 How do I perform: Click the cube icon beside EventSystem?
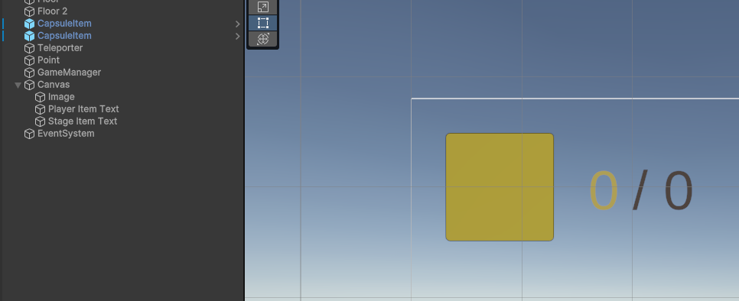click(29, 134)
